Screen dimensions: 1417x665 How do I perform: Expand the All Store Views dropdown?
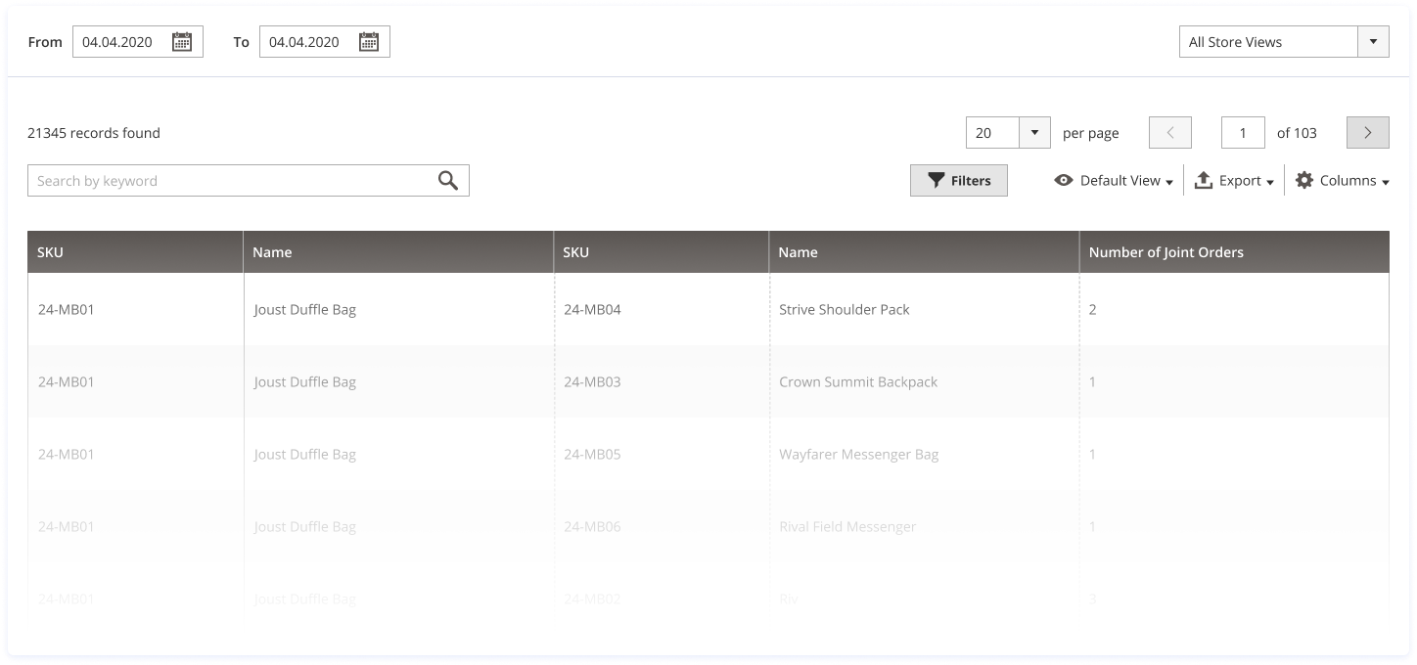pyautogui.click(x=1373, y=42)
